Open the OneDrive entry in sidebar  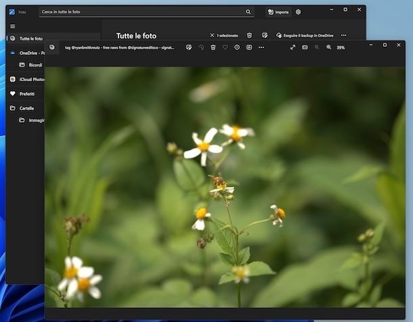26,53
